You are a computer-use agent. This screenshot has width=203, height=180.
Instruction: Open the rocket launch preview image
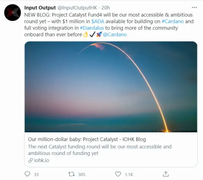(x=111, y=87)
